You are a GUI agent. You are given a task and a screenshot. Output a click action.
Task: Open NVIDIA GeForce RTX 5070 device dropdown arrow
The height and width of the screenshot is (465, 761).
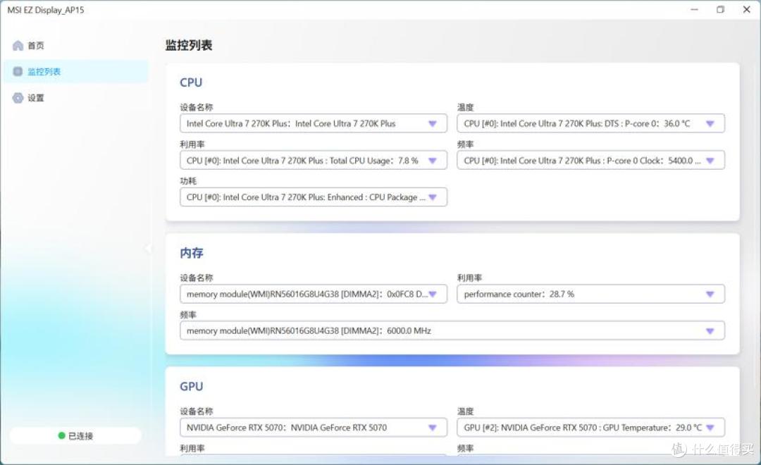tap(433, 427)
